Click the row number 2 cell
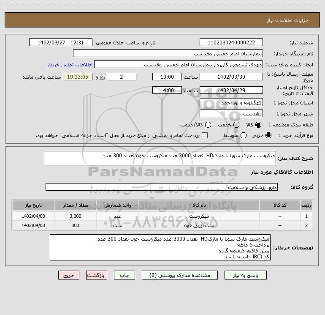The width and height of the screenshot is (325, 315). tap(306, 225)
